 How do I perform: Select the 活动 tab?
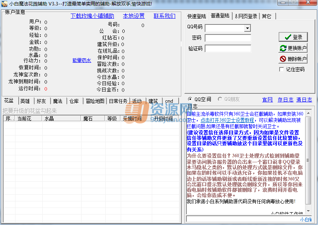pyautogui.click(x=137, y=101)
